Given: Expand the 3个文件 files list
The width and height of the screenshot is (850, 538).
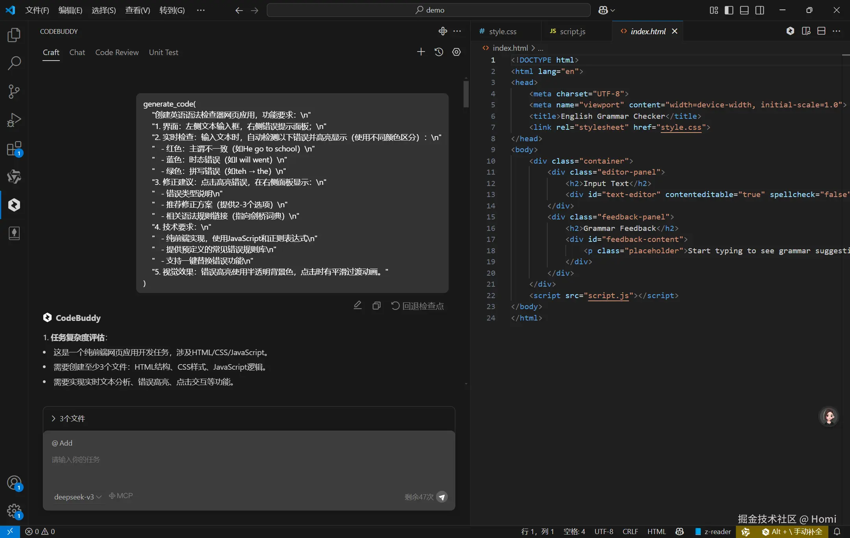Looking at the screenshot, I should coord(68,418).
